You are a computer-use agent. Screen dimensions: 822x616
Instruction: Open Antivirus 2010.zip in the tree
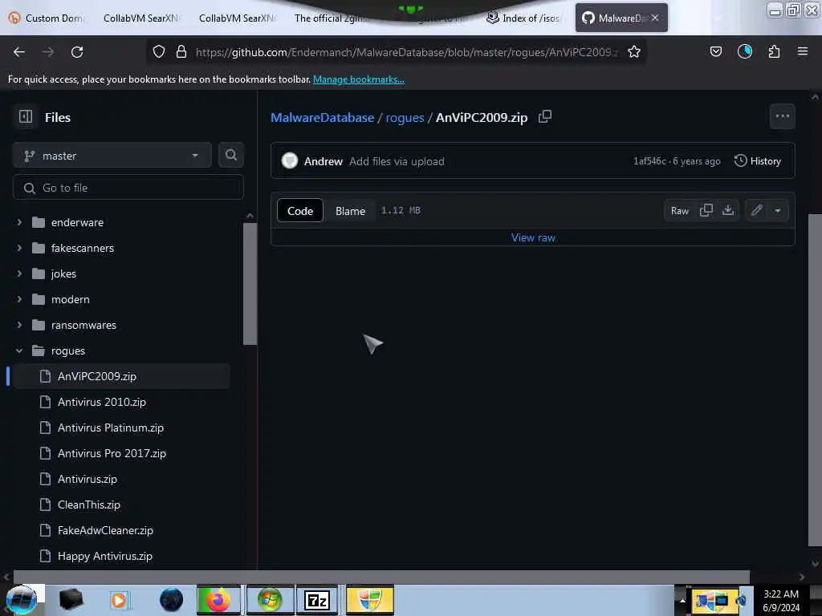(102, 402)
